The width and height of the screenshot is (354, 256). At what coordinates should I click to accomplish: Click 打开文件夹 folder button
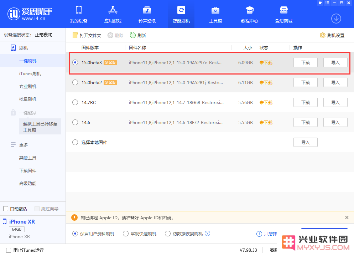click(87, 35)
